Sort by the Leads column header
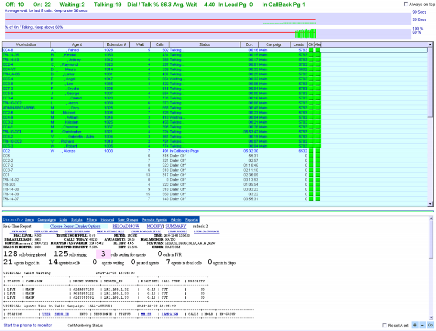The image size is (436, 331). (299, 44)
